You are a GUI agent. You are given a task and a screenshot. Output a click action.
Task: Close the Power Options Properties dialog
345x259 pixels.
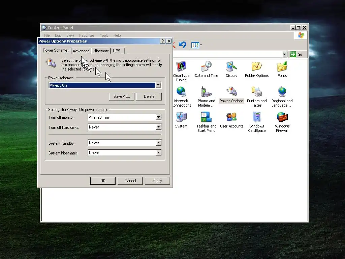pyautogui.click(x=169, y=41)
